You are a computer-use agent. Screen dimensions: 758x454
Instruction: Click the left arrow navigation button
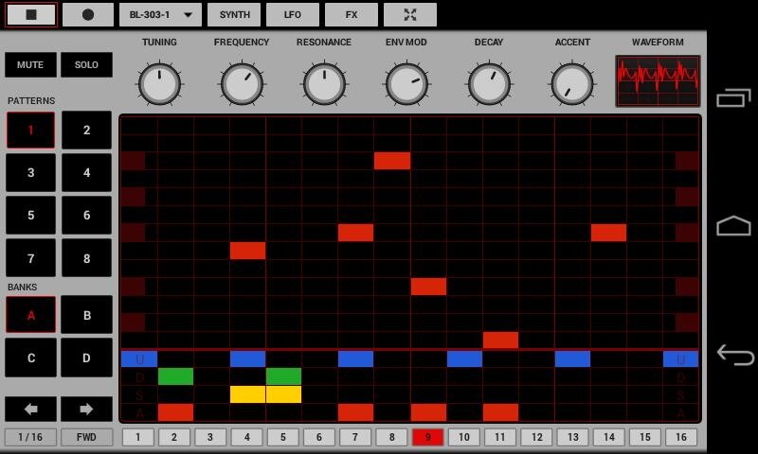coord(30,409)
